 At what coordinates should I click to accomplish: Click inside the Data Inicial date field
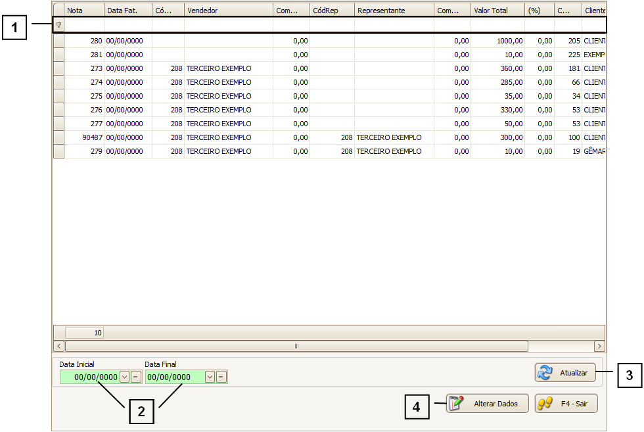pos(90,377)
